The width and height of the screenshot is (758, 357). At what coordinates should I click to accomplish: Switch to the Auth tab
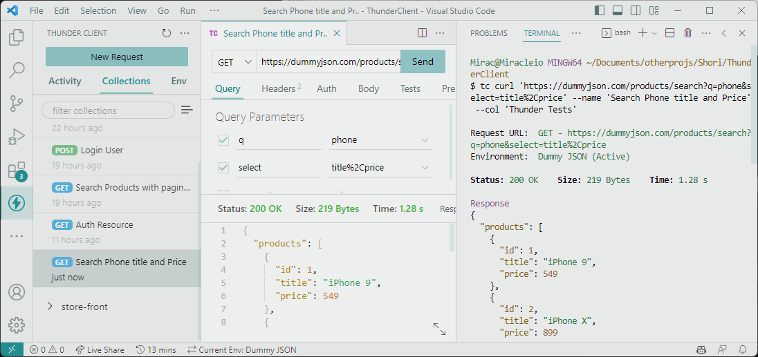327,88
